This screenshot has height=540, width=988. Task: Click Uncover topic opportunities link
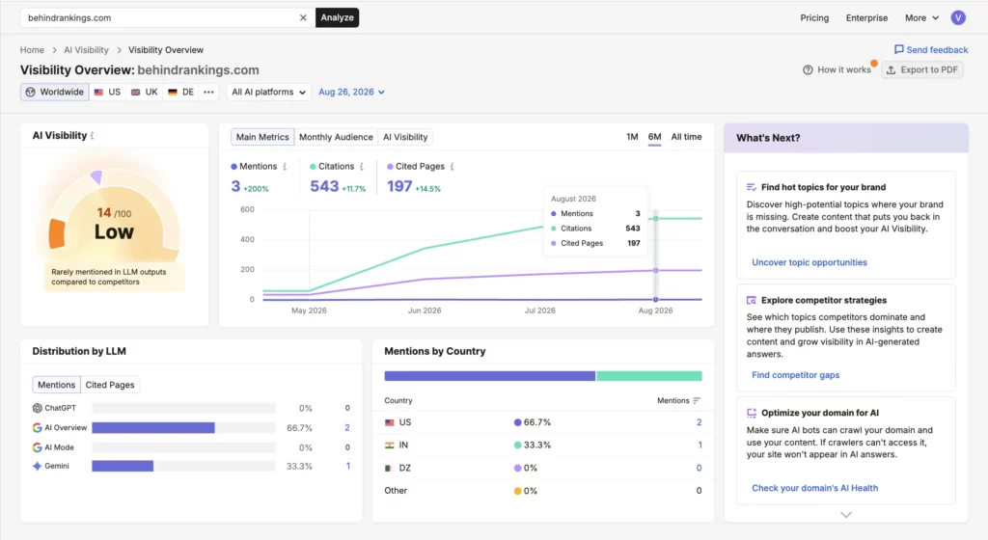point(810,262)
